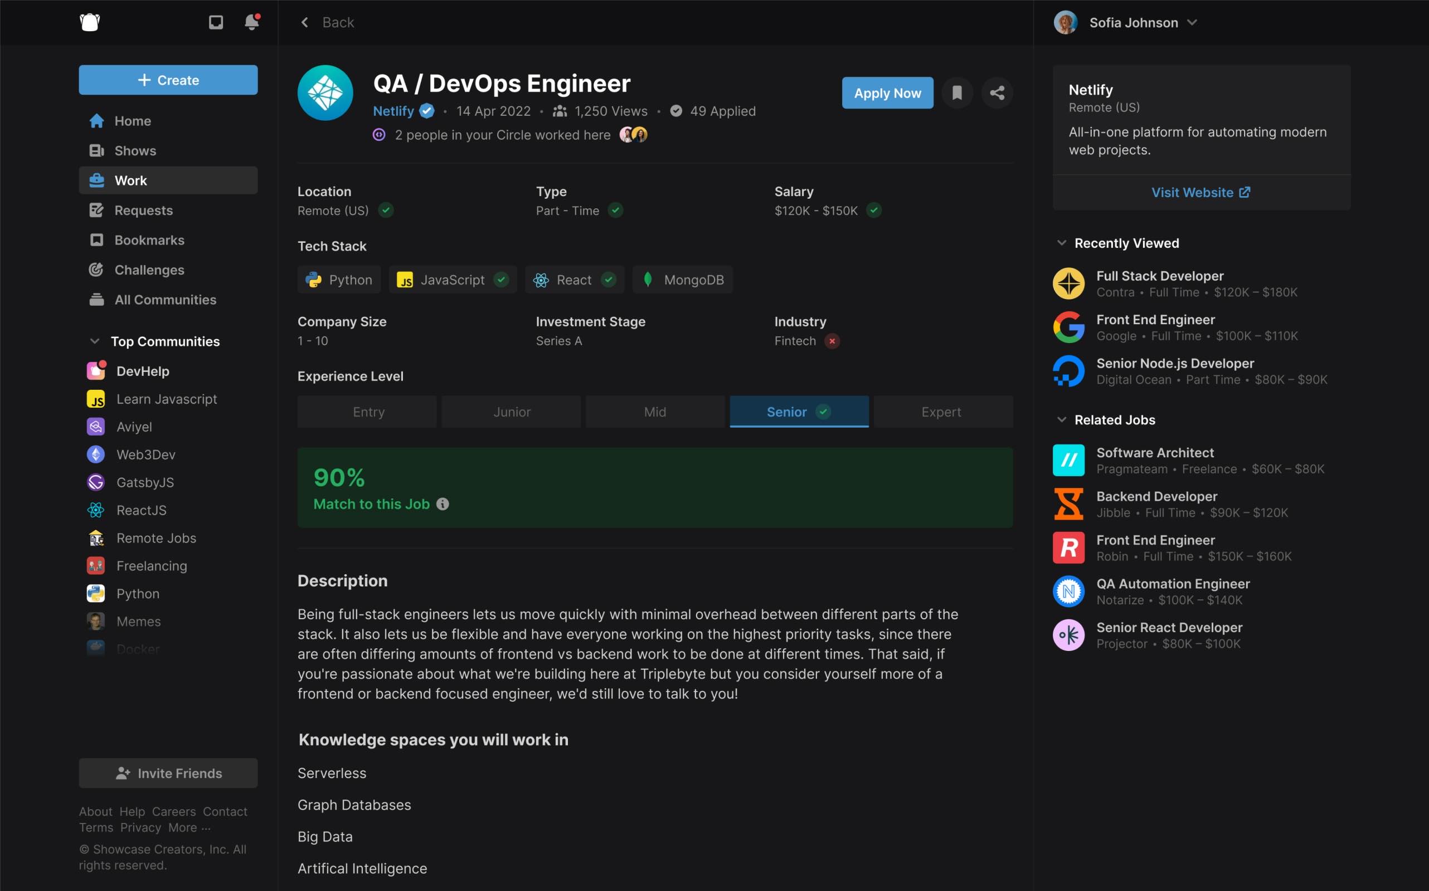Open the inbox icon in top bar
The image size is (1429, 891).
point(216,22)
